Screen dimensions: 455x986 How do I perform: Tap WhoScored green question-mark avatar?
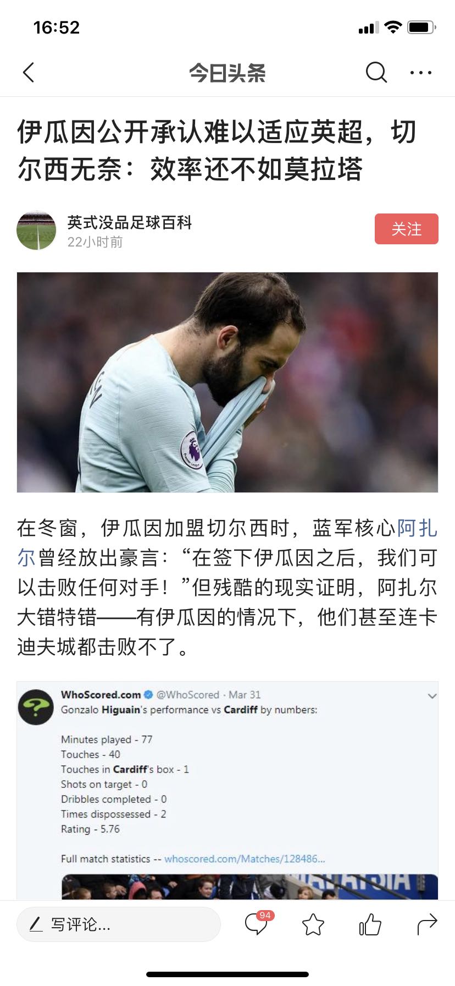coord(36,707)
